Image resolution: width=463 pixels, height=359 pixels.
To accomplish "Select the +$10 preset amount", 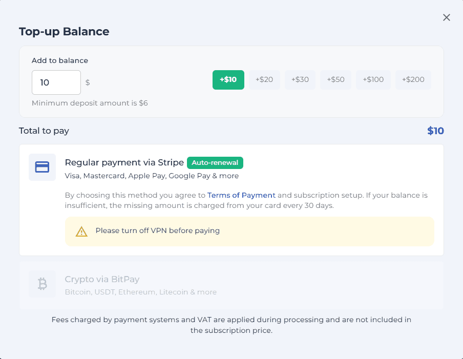I will tap(228, 80).
